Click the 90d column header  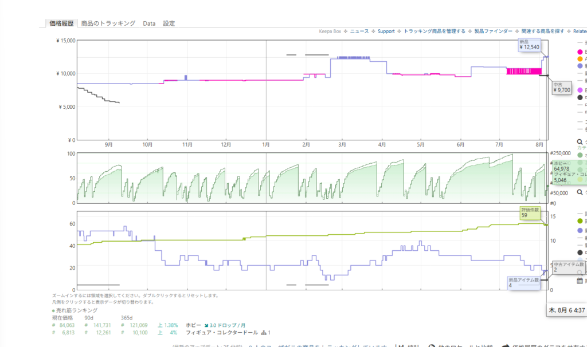(89, 318)
